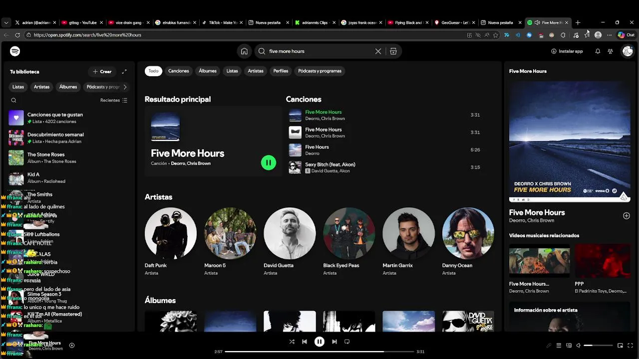
Task: Reload the page in browser toolbar
Action: click(x=17, y=35)
